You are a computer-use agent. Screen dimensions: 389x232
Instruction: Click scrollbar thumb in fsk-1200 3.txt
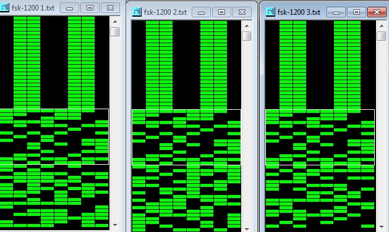pyautogui.click(x=382, y=36)
